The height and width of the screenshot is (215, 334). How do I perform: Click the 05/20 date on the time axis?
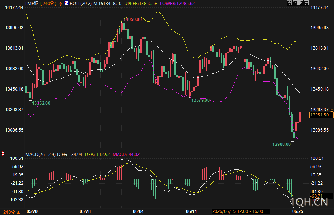point(32,211)
